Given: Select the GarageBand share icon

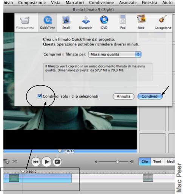Looking at the screenshot, I should coord(163,22).
